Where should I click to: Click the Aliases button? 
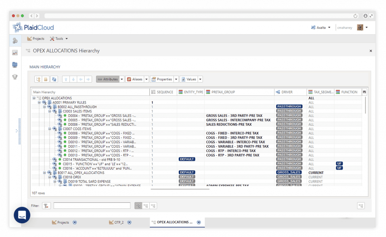pyautogui.click(x=135, y=79)
